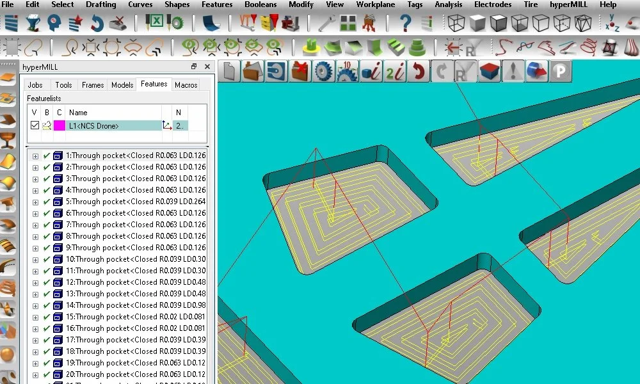Click the green '2i' info icon
This screenshot has width=640, height=384.
click(x=395, y=72)
